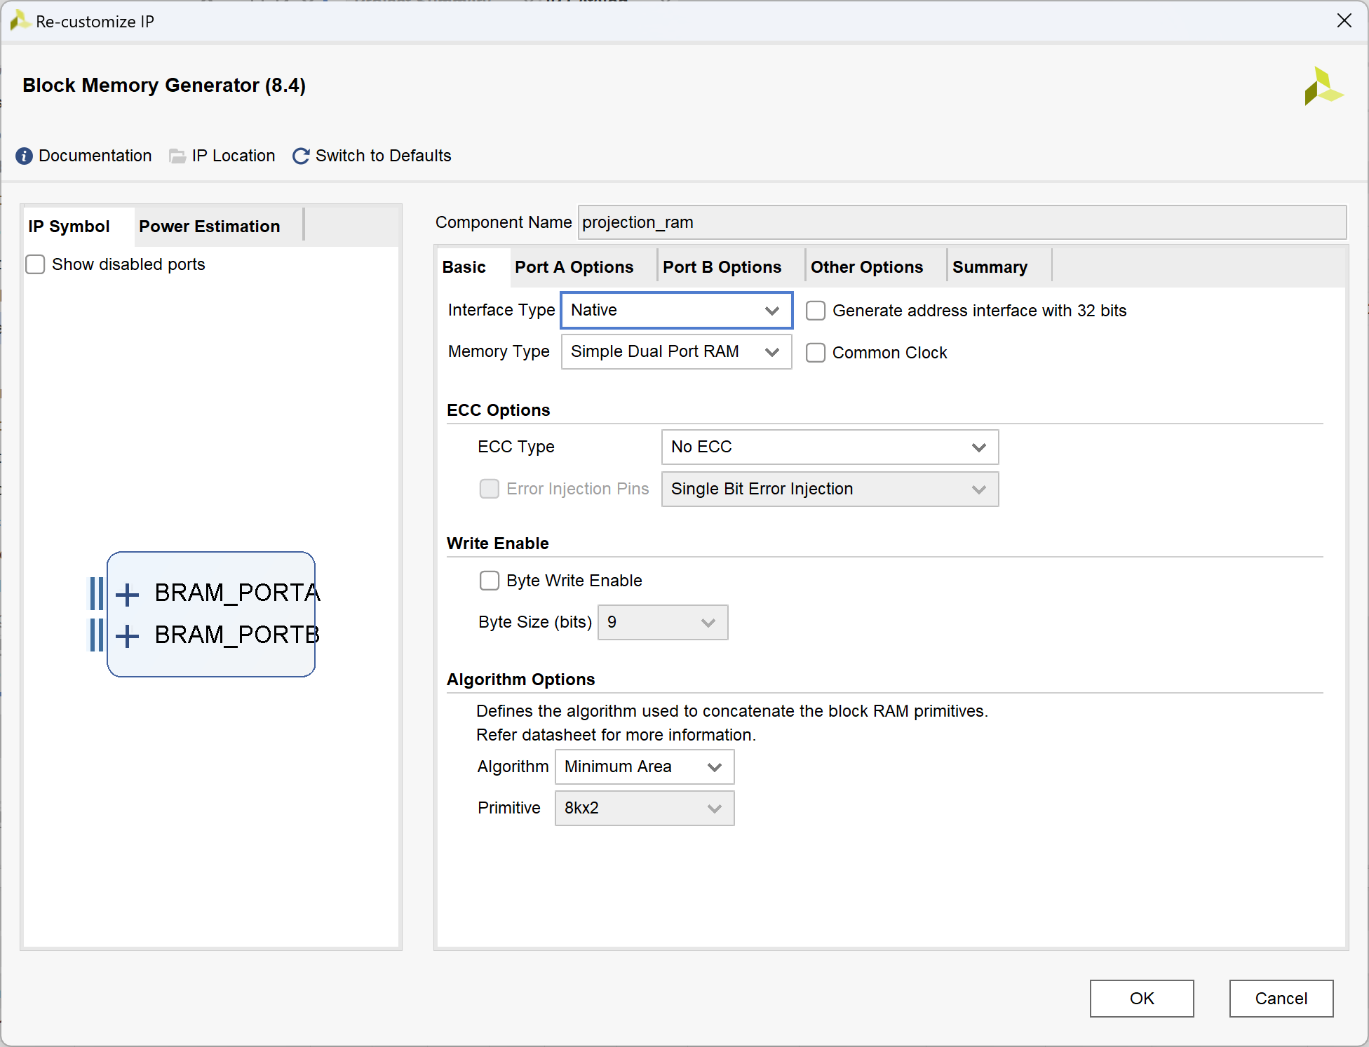Click the Switch to Defaults refresh icon
Viewport: 1369px width, 1047px height.
[301, 156]
